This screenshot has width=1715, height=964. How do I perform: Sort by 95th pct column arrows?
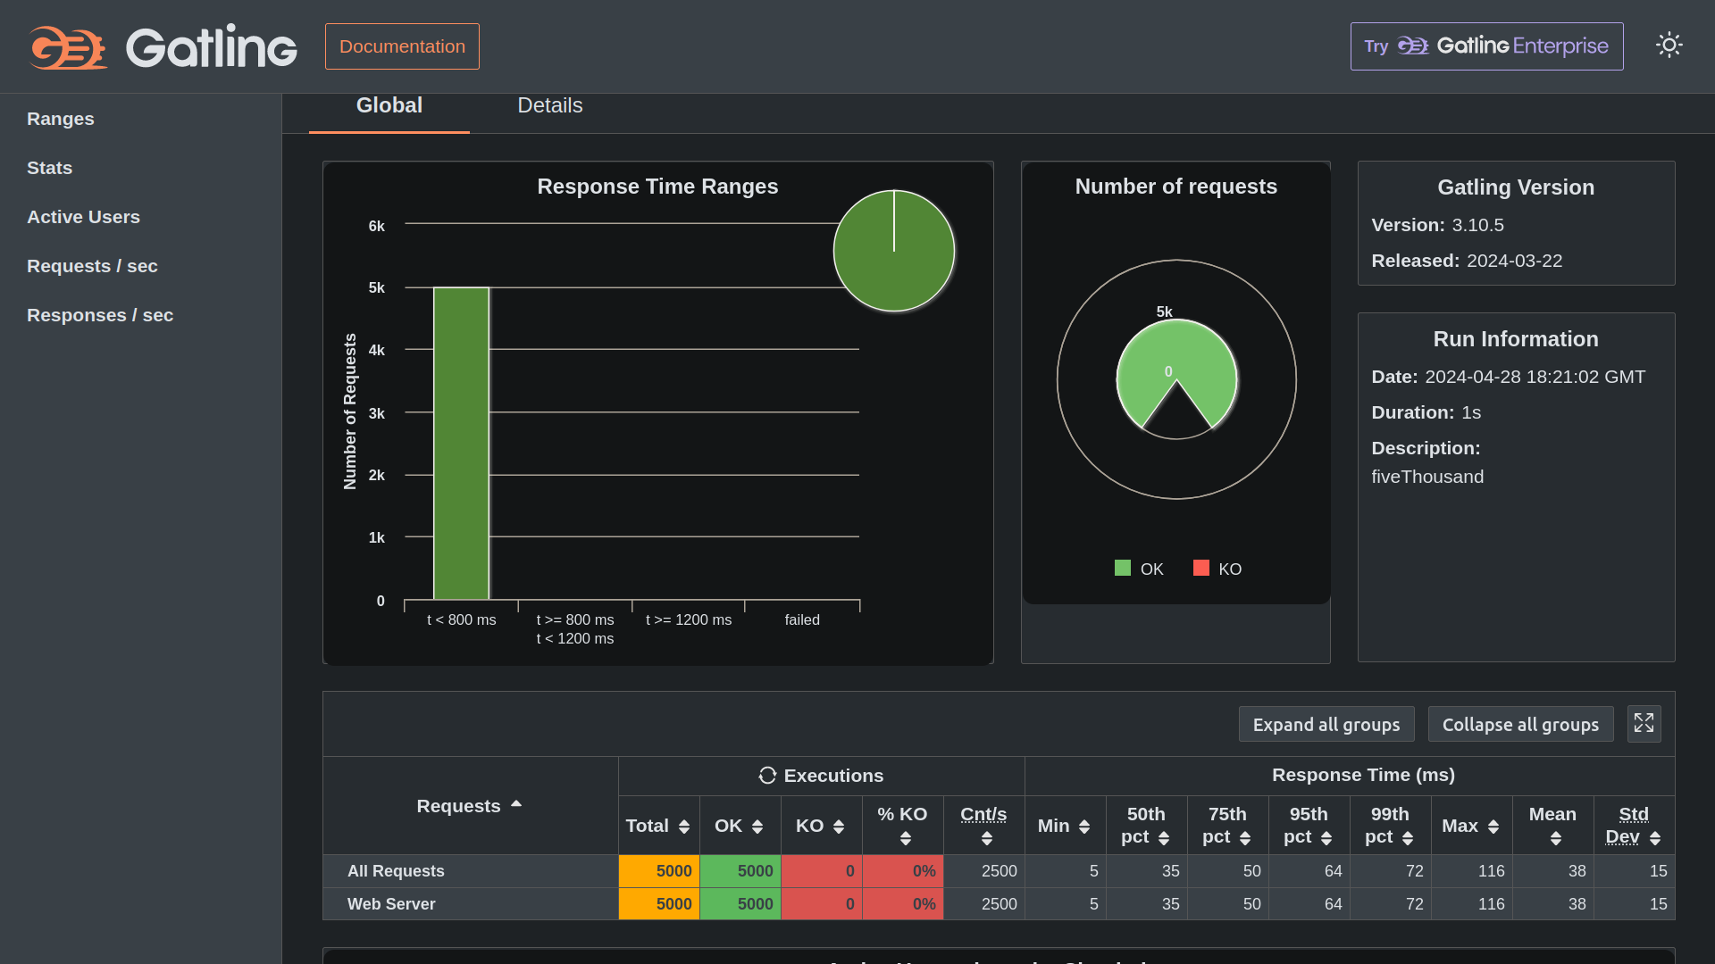pyautogui.click(x=1326, y=838)
